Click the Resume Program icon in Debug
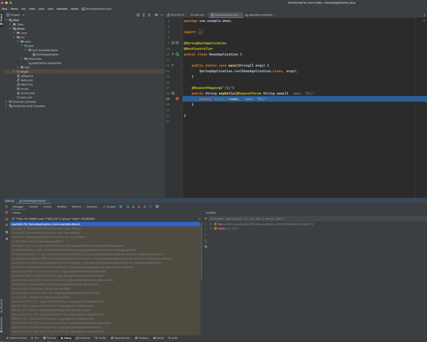 (x=7, y=207)
